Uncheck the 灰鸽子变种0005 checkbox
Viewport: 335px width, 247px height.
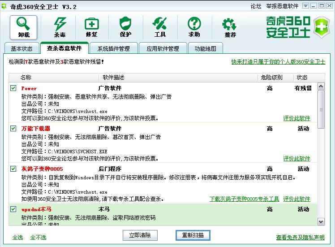point(13,169)
